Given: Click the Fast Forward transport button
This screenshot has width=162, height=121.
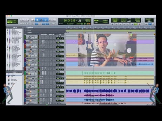Looking at the screenshot, I should 124,24.
